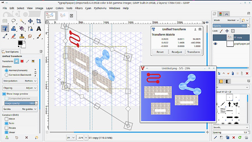Choose Normal (Forward) direction
The height and width of the screenshot is (142, 252).
tap(16, 71)
